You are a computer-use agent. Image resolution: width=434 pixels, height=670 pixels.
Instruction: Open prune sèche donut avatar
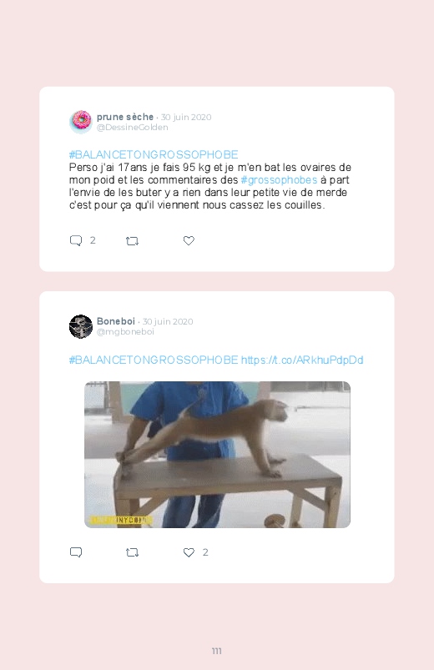point(81,121)
